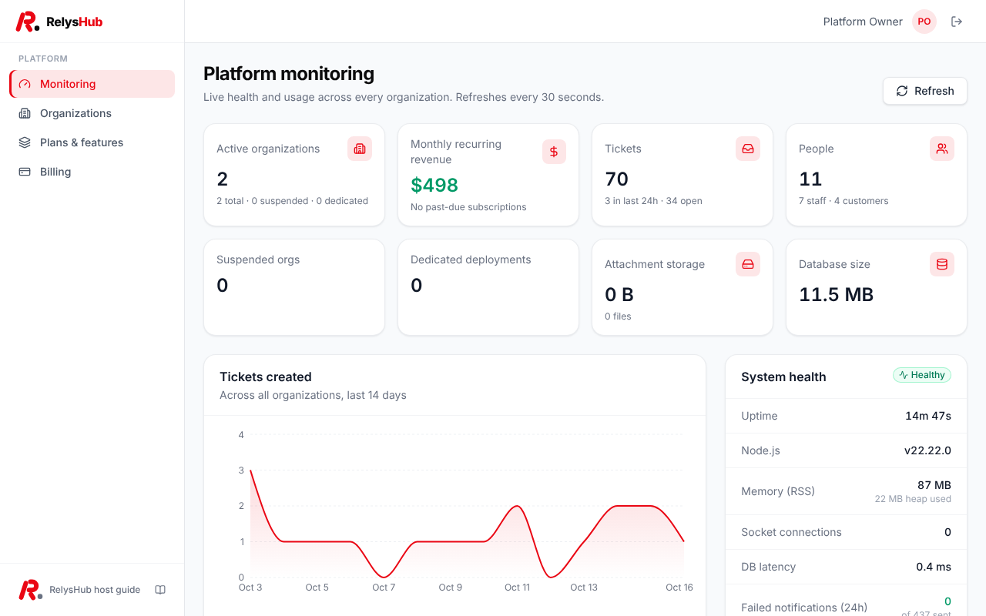
Task: Click the Monitoring gauge icon in sidebar
Action: tap(25, 84)
